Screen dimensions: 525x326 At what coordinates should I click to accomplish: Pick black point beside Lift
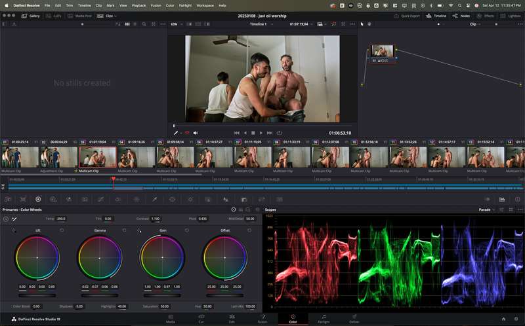[x=14, y=230]
